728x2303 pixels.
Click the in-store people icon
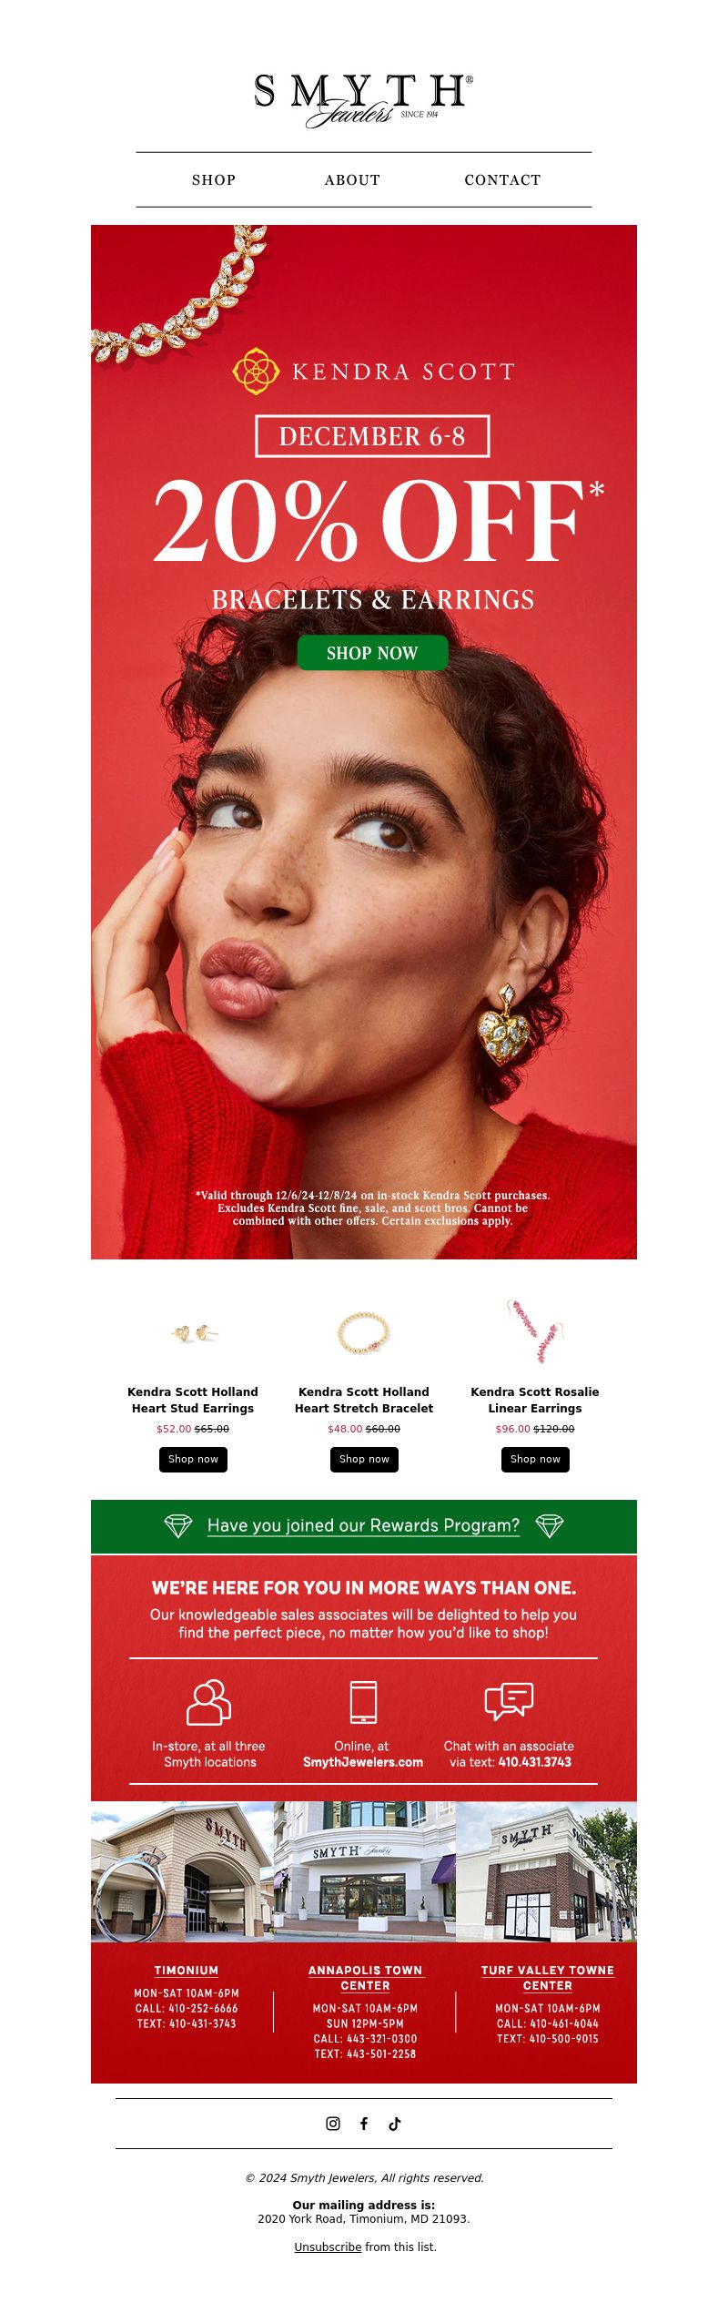[x=208, y=1701]
